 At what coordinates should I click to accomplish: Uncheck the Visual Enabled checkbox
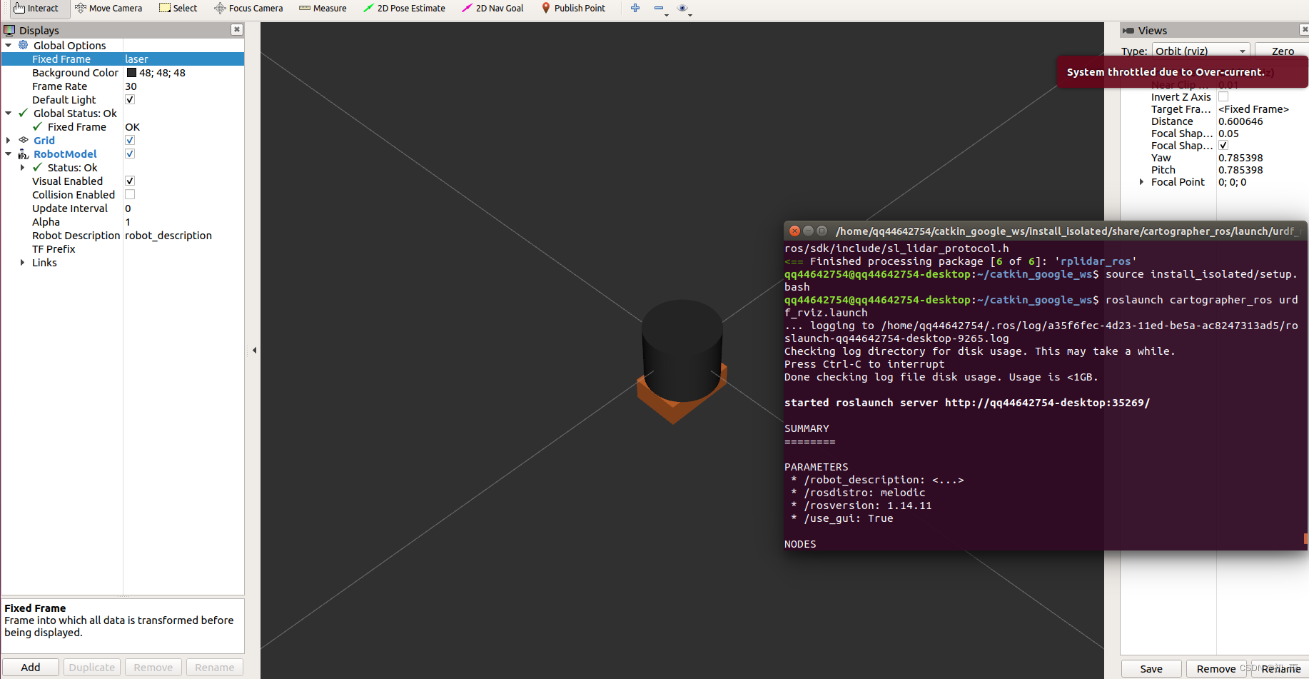(130, 181)
